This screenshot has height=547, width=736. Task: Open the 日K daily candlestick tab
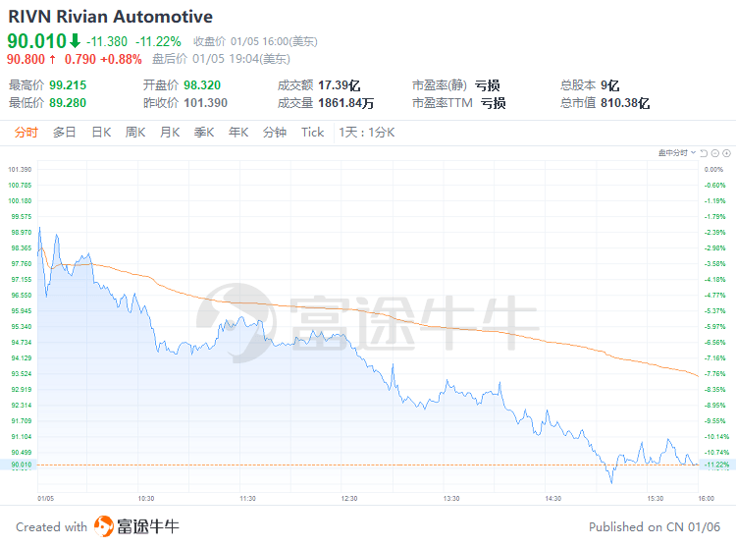(101, 133)
